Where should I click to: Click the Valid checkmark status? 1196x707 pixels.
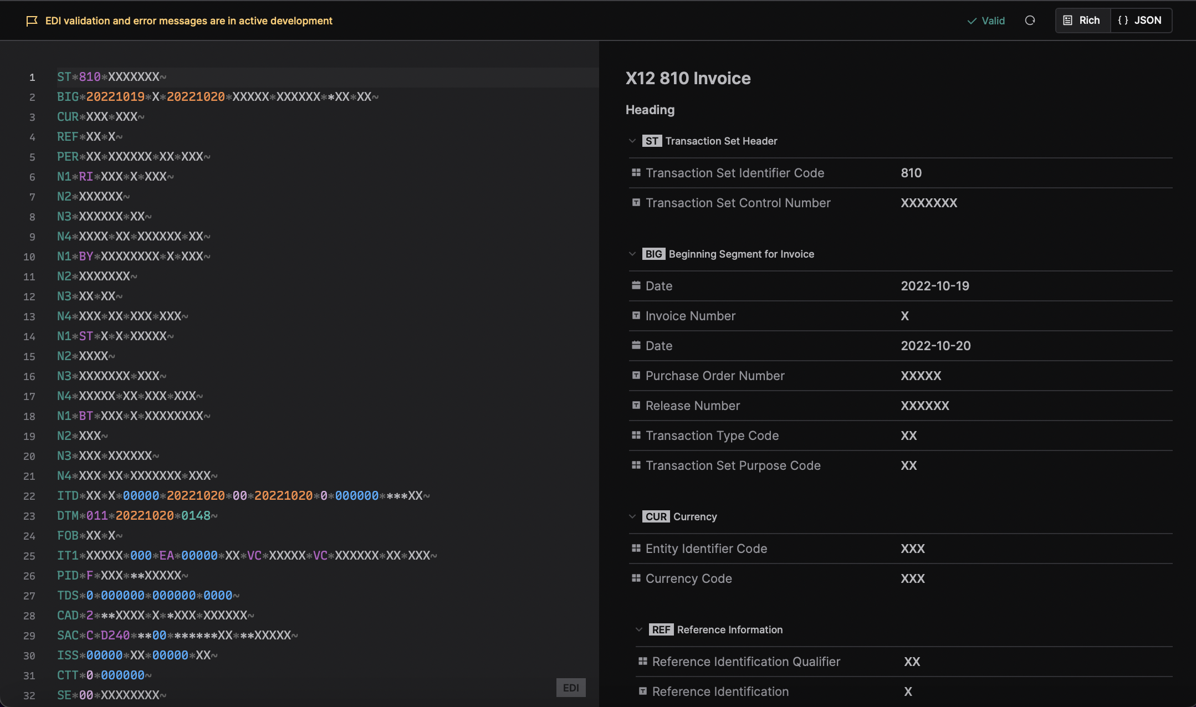[986, 21]
